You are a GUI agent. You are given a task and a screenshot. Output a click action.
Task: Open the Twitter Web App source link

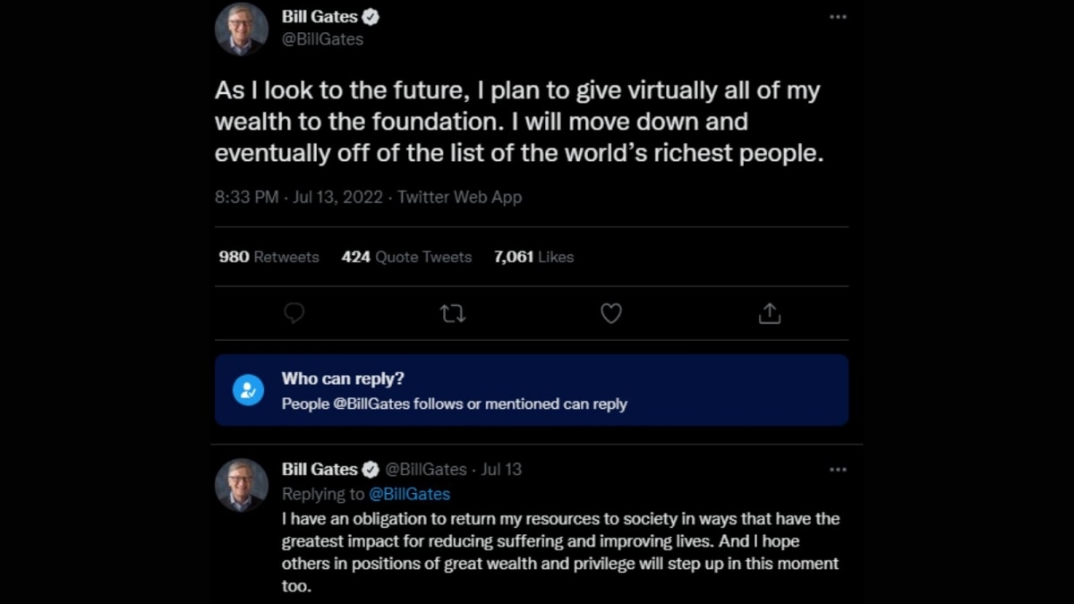coord(459,197)
